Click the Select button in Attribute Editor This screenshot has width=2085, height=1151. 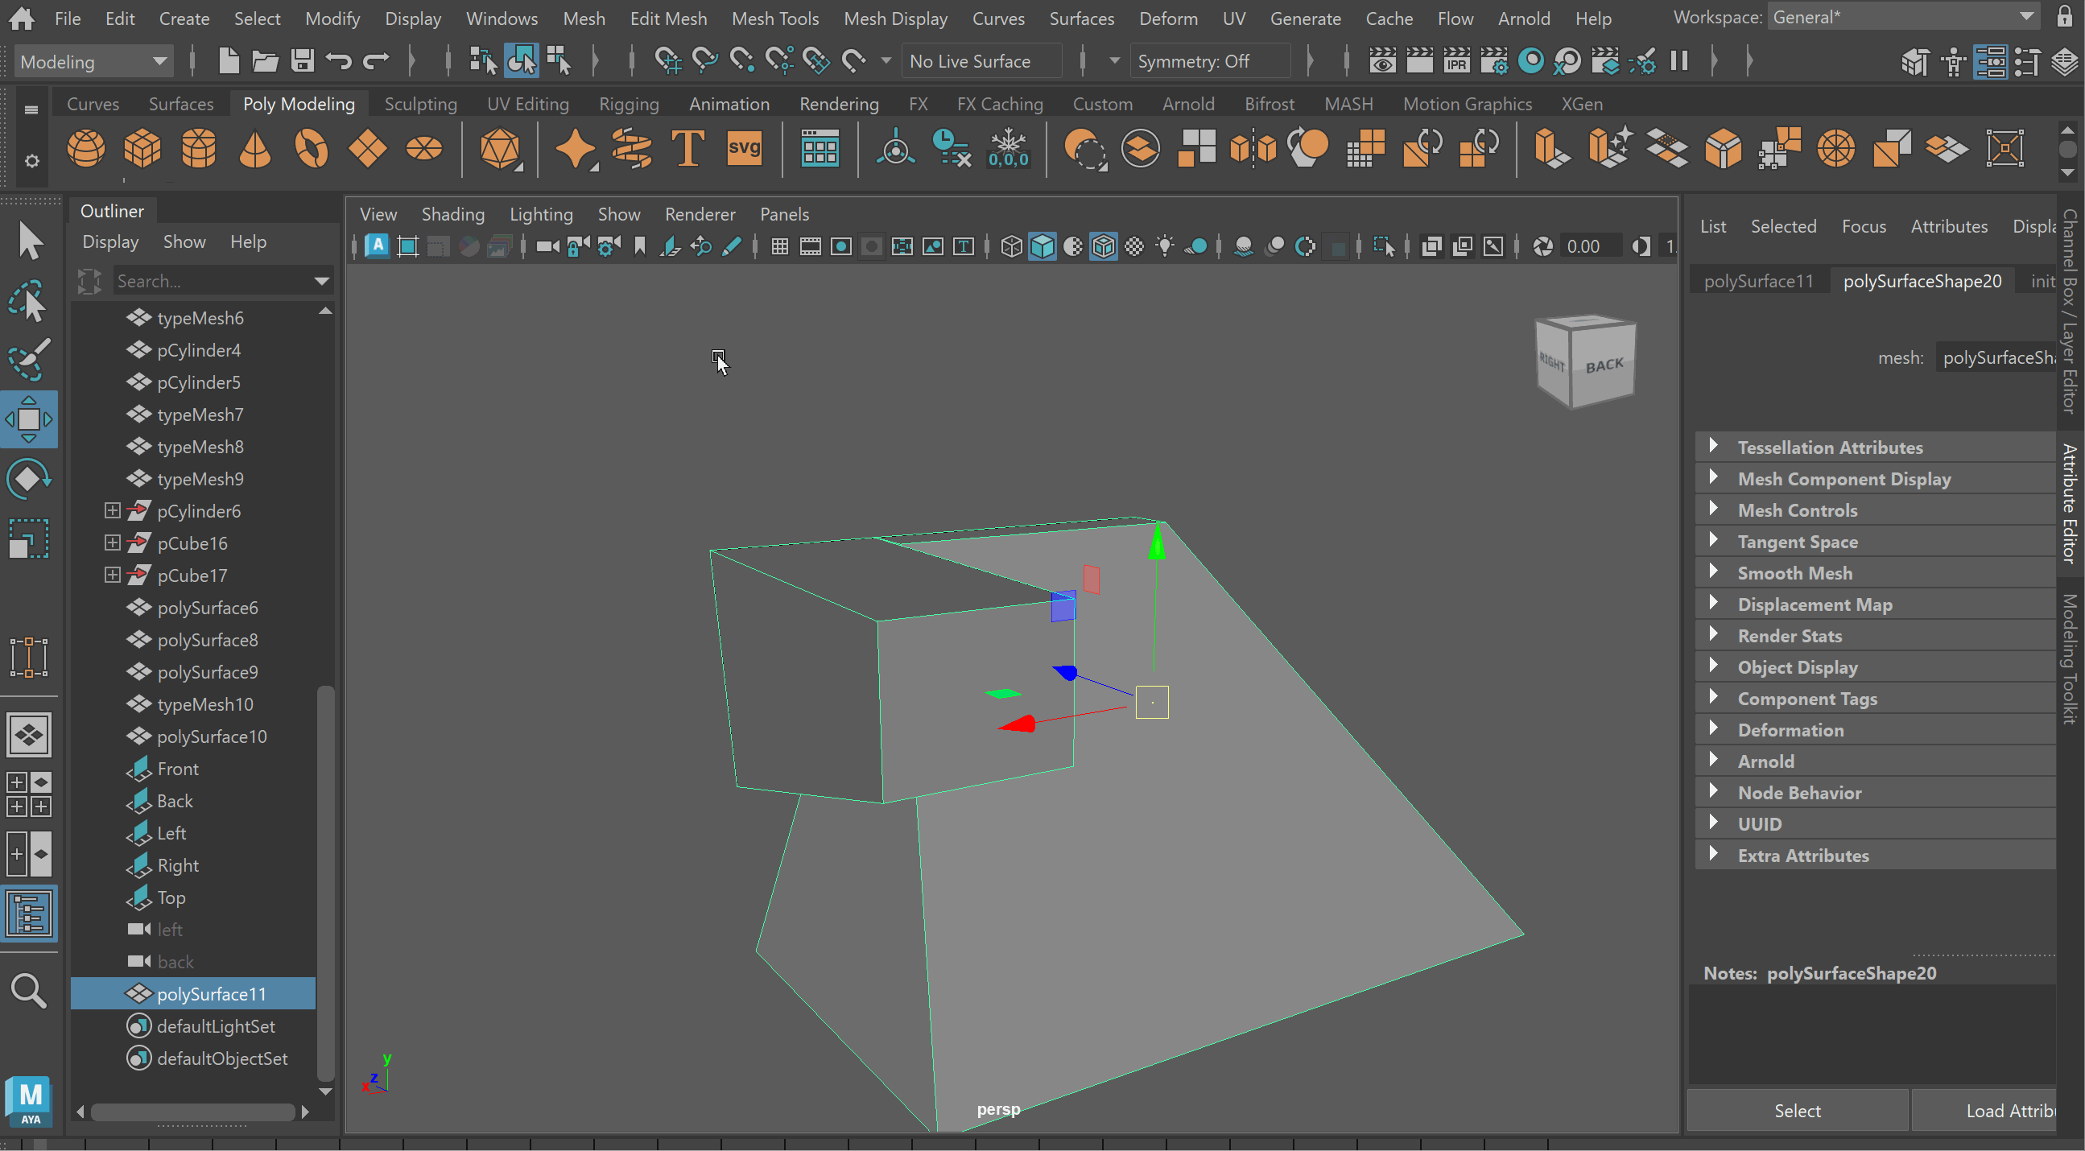click(1797, 1111)
